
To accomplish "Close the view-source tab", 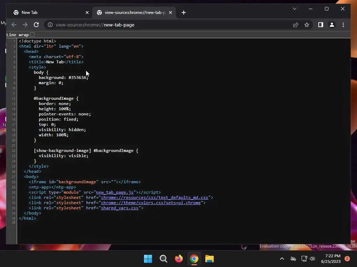I will [170, 13].
